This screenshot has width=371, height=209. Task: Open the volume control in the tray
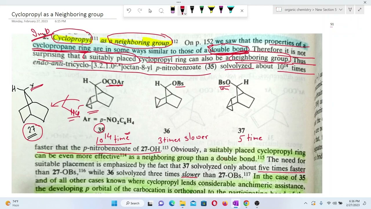[334, 203]
